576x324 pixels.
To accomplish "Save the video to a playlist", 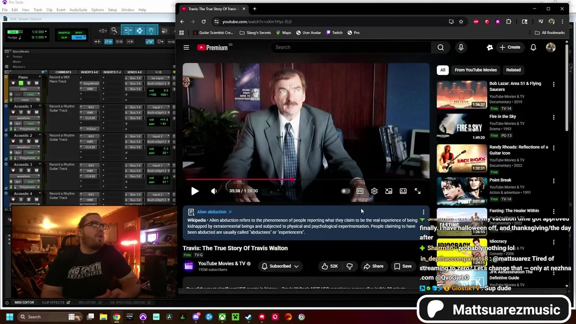I will tap(403, 266).
